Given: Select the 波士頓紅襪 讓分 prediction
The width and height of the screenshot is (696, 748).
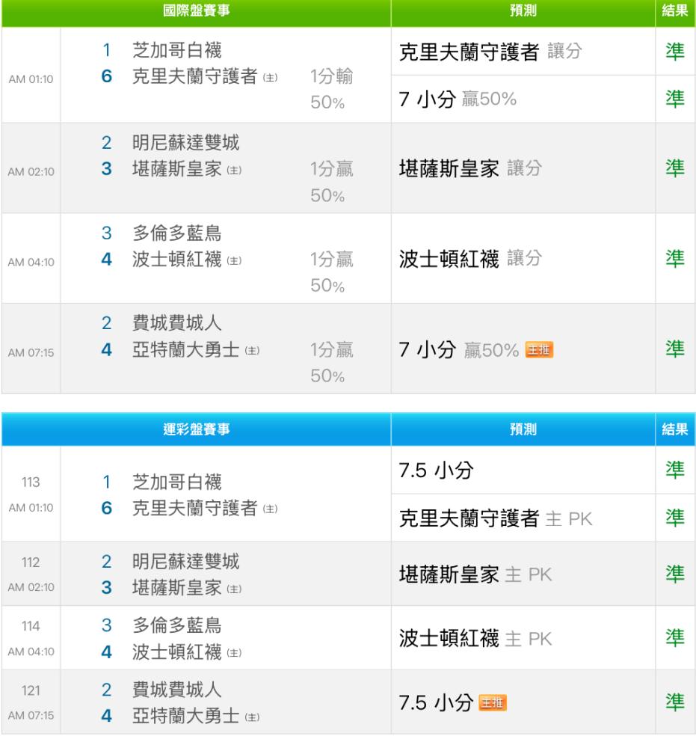Looking at the screenshot, I should [x=470, y=259].
